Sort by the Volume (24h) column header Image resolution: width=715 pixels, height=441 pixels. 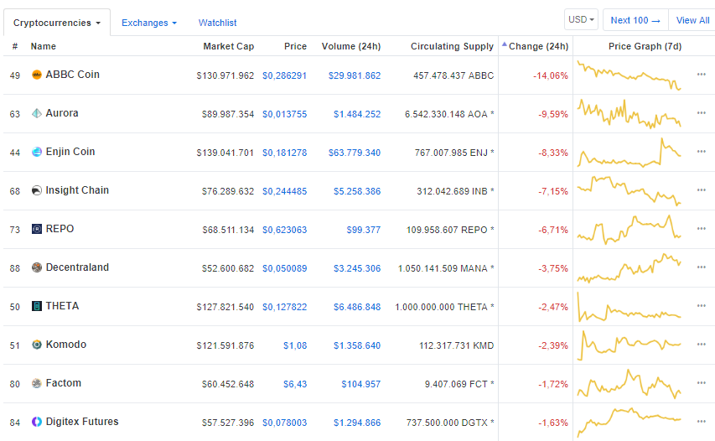351,46
